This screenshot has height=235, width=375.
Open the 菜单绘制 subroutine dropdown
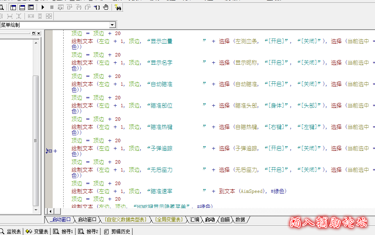[x=112, y=25]
